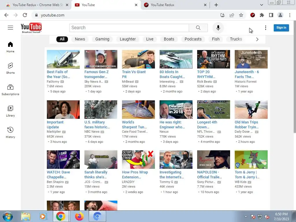The height and width of the screenshot is (222, 296).
Task: Open Subscriptions in the sidebar
Action: (10, 90)
